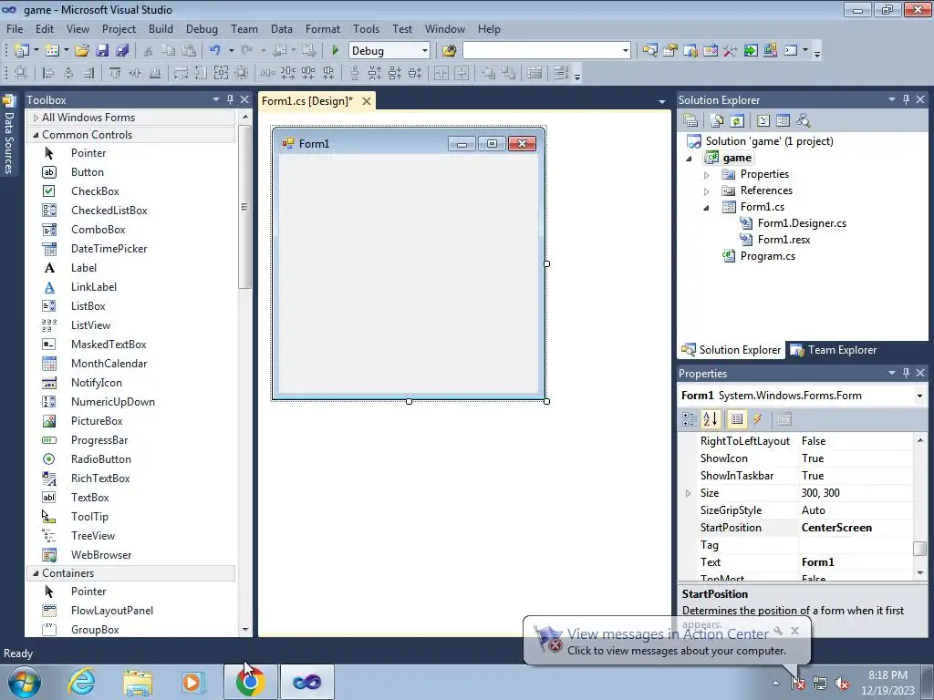
Task: Click the Windows Start button
Action: pos(25,682)
